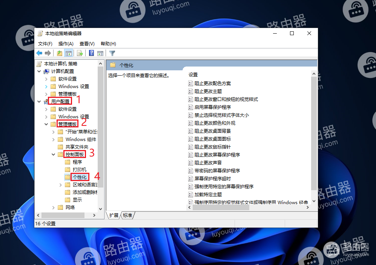376x265 pixels.
Task: Select the 个性化 tree item
Action: tap(80, 177)
